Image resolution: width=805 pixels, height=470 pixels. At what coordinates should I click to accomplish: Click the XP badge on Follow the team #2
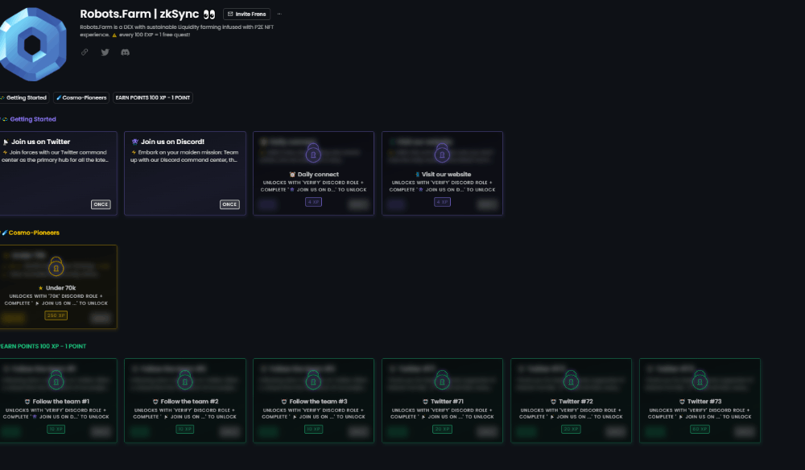coord(185,429)
